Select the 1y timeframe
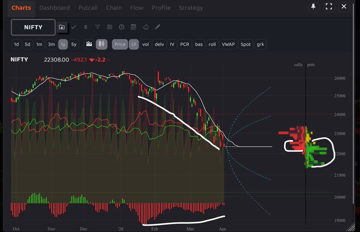The image size is (360, 232). pyautogui.click(x=63, y=44)
